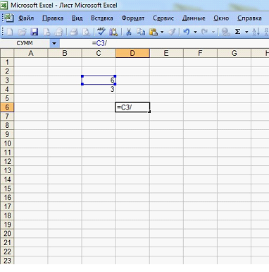Select column A header
This screenshot has height=272, width=269.
coord(31,53)
